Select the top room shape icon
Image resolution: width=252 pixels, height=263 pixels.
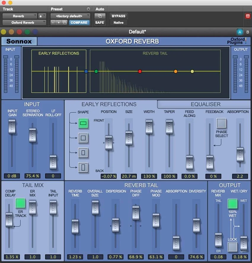[x=83, y=123]
